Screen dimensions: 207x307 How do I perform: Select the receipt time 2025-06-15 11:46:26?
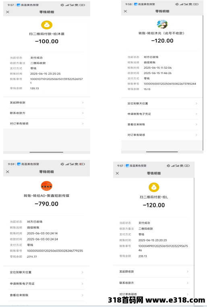(158, 73)
